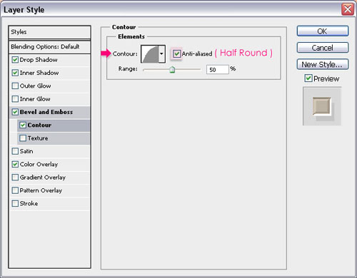Open the Blending Options: Default section
The height and width of the screenshot is (278, 357).
pos(49,46)
